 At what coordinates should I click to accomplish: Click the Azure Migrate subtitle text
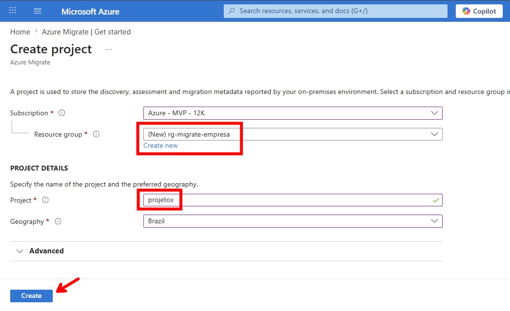pyautogui.click(x=30, y=62)
